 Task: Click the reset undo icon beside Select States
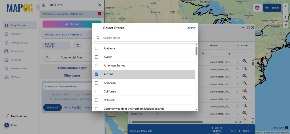click(78, 45)
